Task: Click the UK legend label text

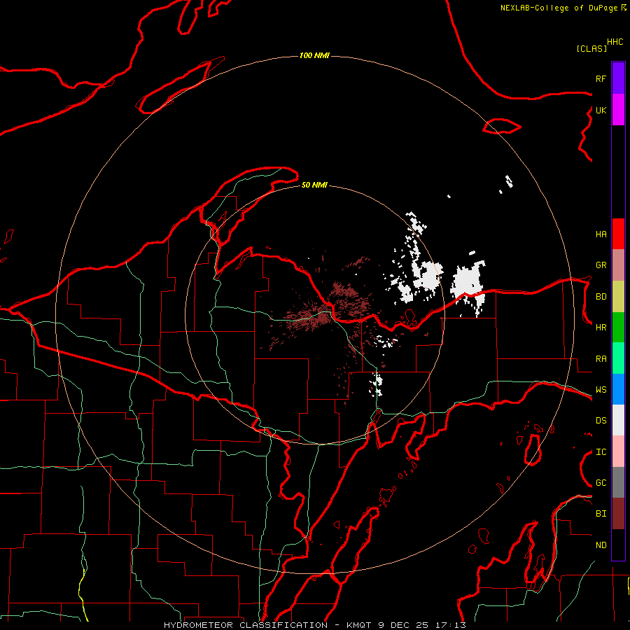Action: click(x=601, y=110)
